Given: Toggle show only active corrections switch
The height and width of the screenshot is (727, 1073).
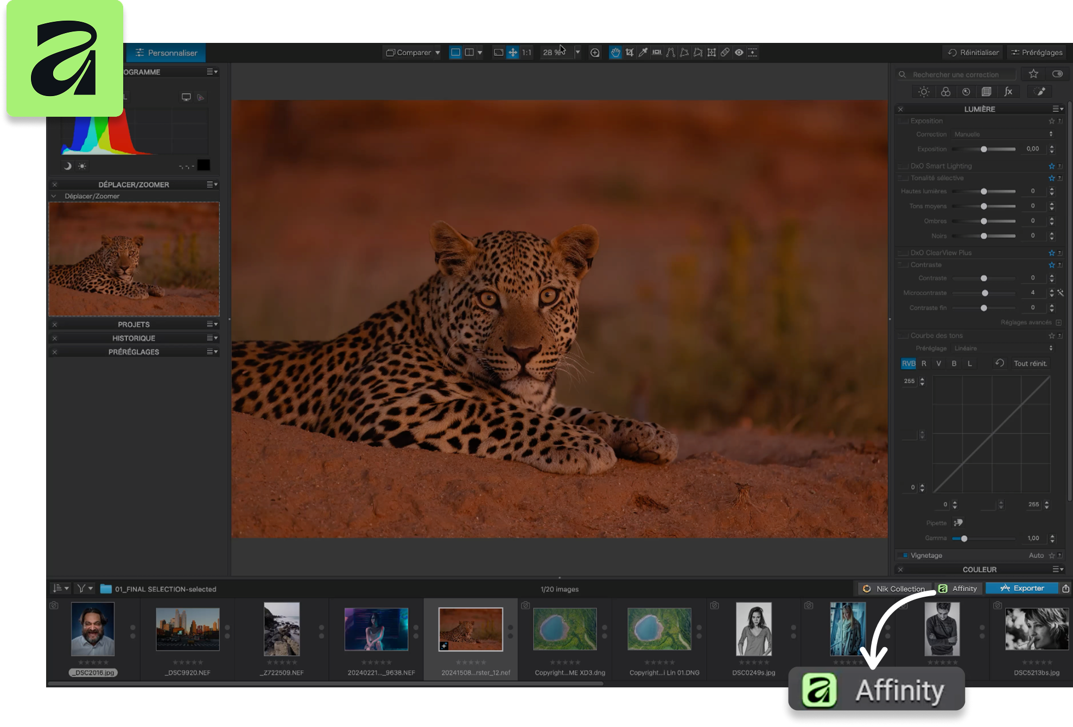Looking at the screenshot, I should [x=1057, y=74].
